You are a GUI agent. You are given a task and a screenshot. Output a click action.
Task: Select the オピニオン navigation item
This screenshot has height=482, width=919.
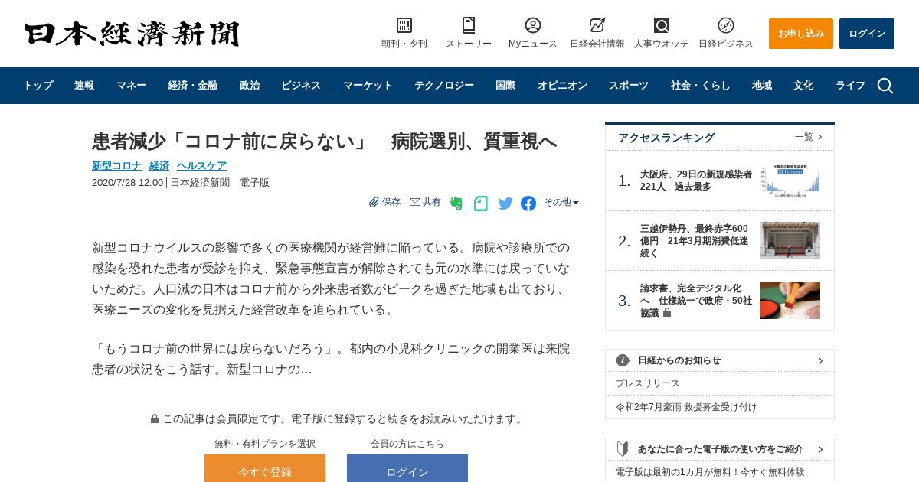point(562,86)
